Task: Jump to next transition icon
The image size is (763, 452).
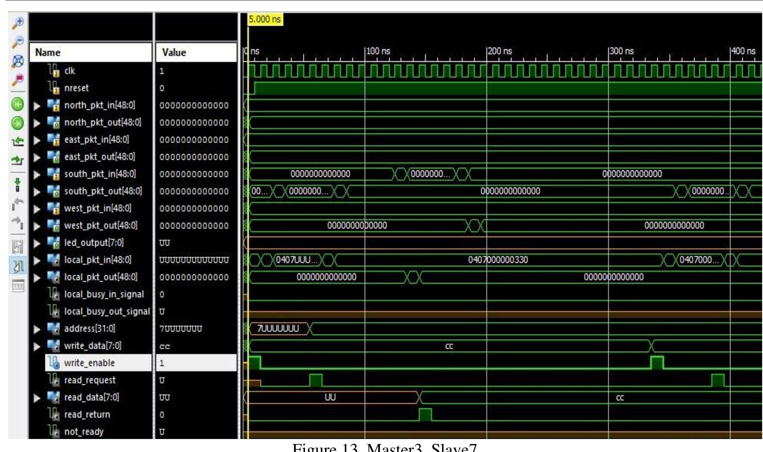Action: 18,160
